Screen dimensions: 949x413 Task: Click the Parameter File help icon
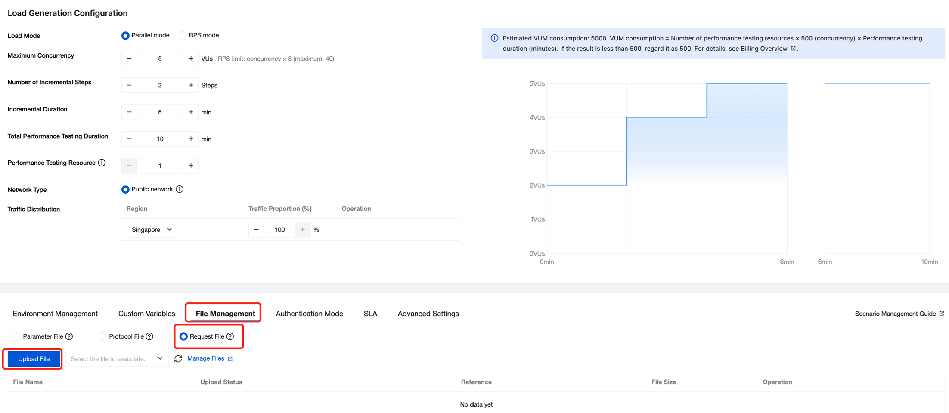click(x=69, y=336)
